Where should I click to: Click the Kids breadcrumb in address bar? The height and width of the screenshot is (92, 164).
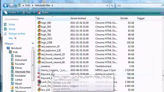coord(28,5)
